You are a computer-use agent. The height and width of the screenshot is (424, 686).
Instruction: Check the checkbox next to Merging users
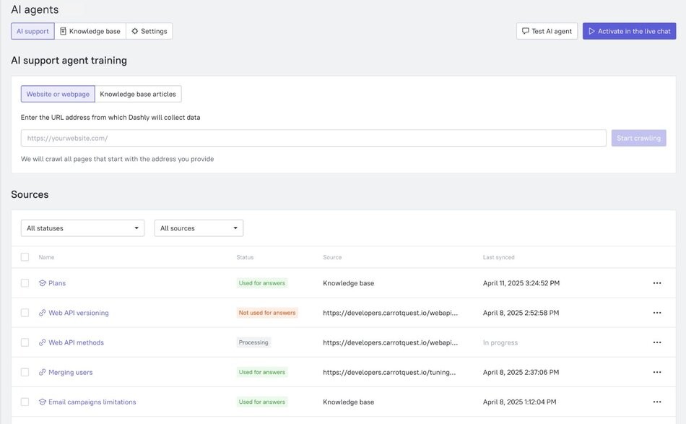pyautogui.click(x=25, y=371)
